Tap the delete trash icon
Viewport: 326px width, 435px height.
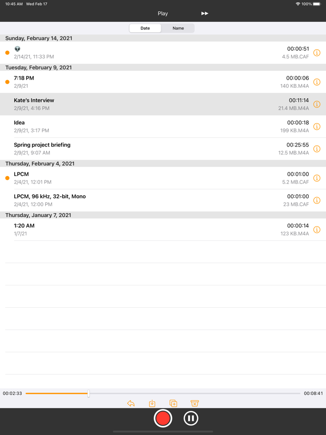tap(195, 403)
